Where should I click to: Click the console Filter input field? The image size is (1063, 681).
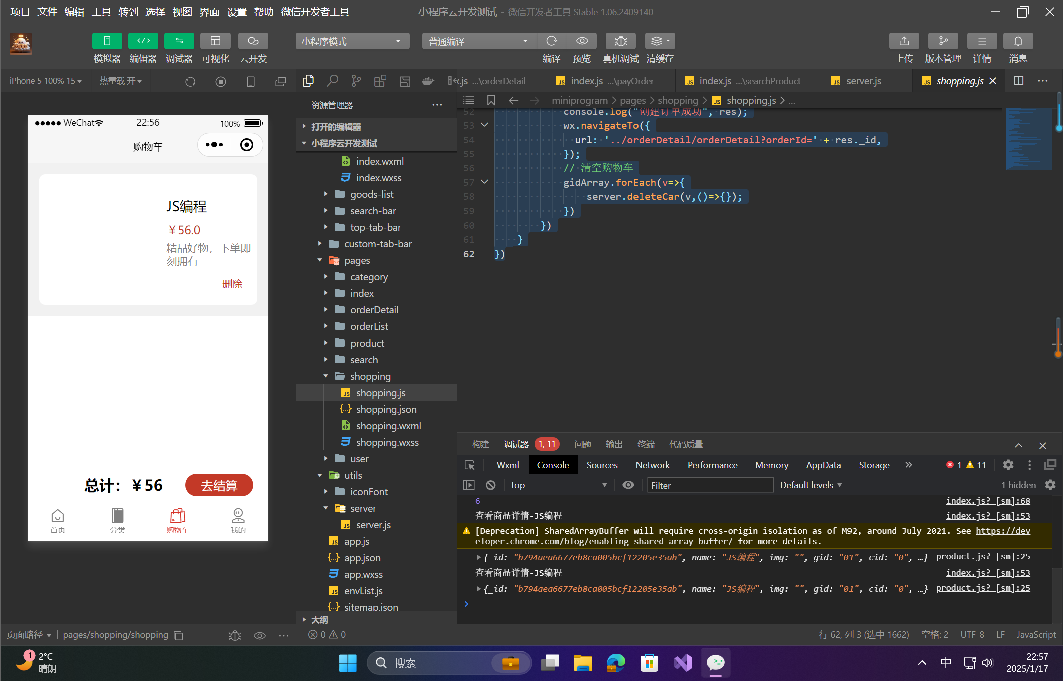710,485
